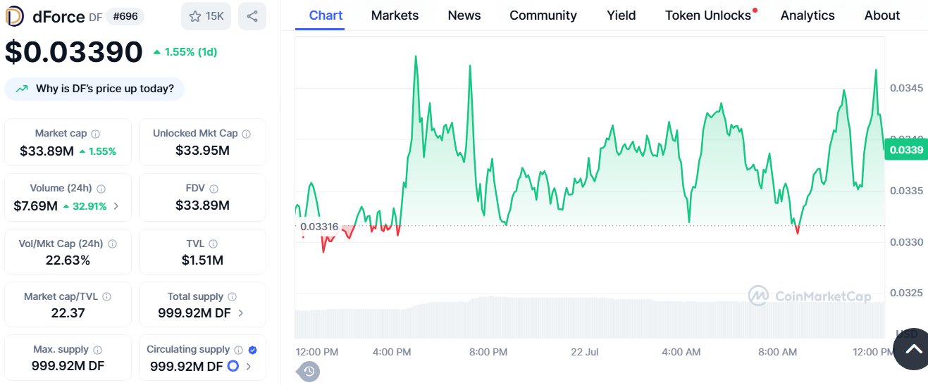This screenshot has height=385, width=928.
Task: Switch to the Chart tab
Action: (326, 15)
